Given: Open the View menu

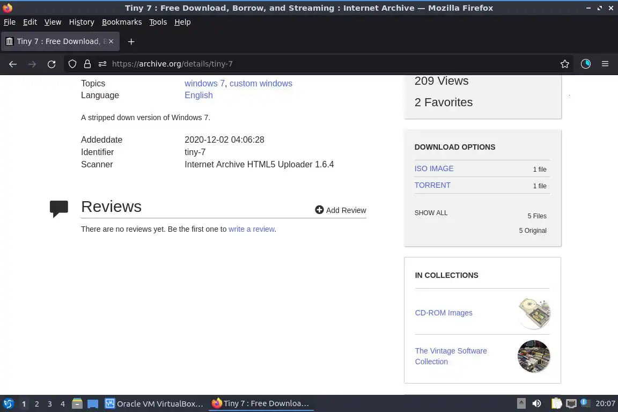Looking at the screenshot, I should (x=53, y=22).
